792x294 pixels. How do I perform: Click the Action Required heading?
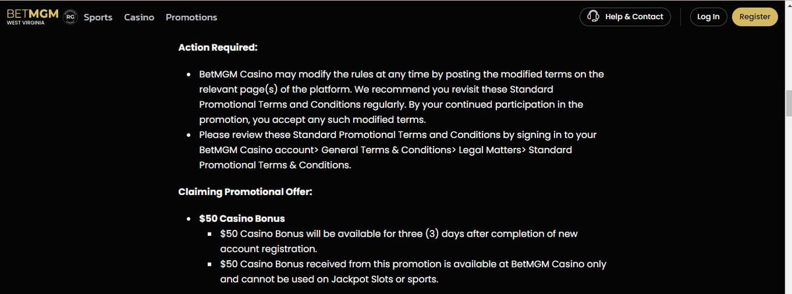218,48
